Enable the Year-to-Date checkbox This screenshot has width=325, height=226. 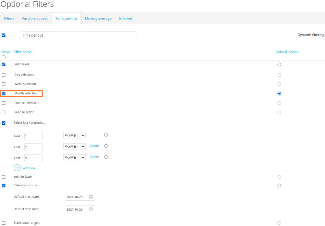coord(3,177)
